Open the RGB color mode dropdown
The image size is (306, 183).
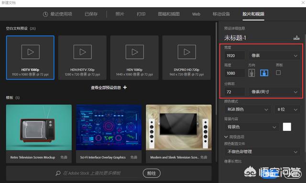(248, 110)
